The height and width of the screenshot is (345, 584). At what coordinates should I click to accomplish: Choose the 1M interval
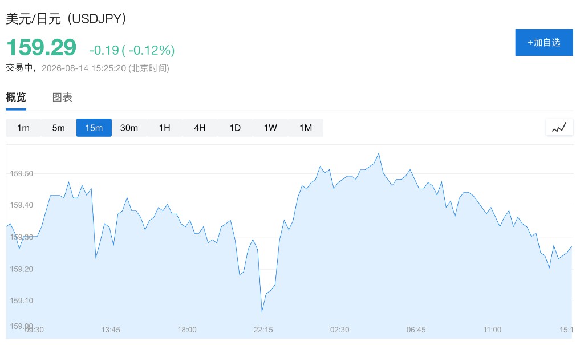(x=306, y=128)
